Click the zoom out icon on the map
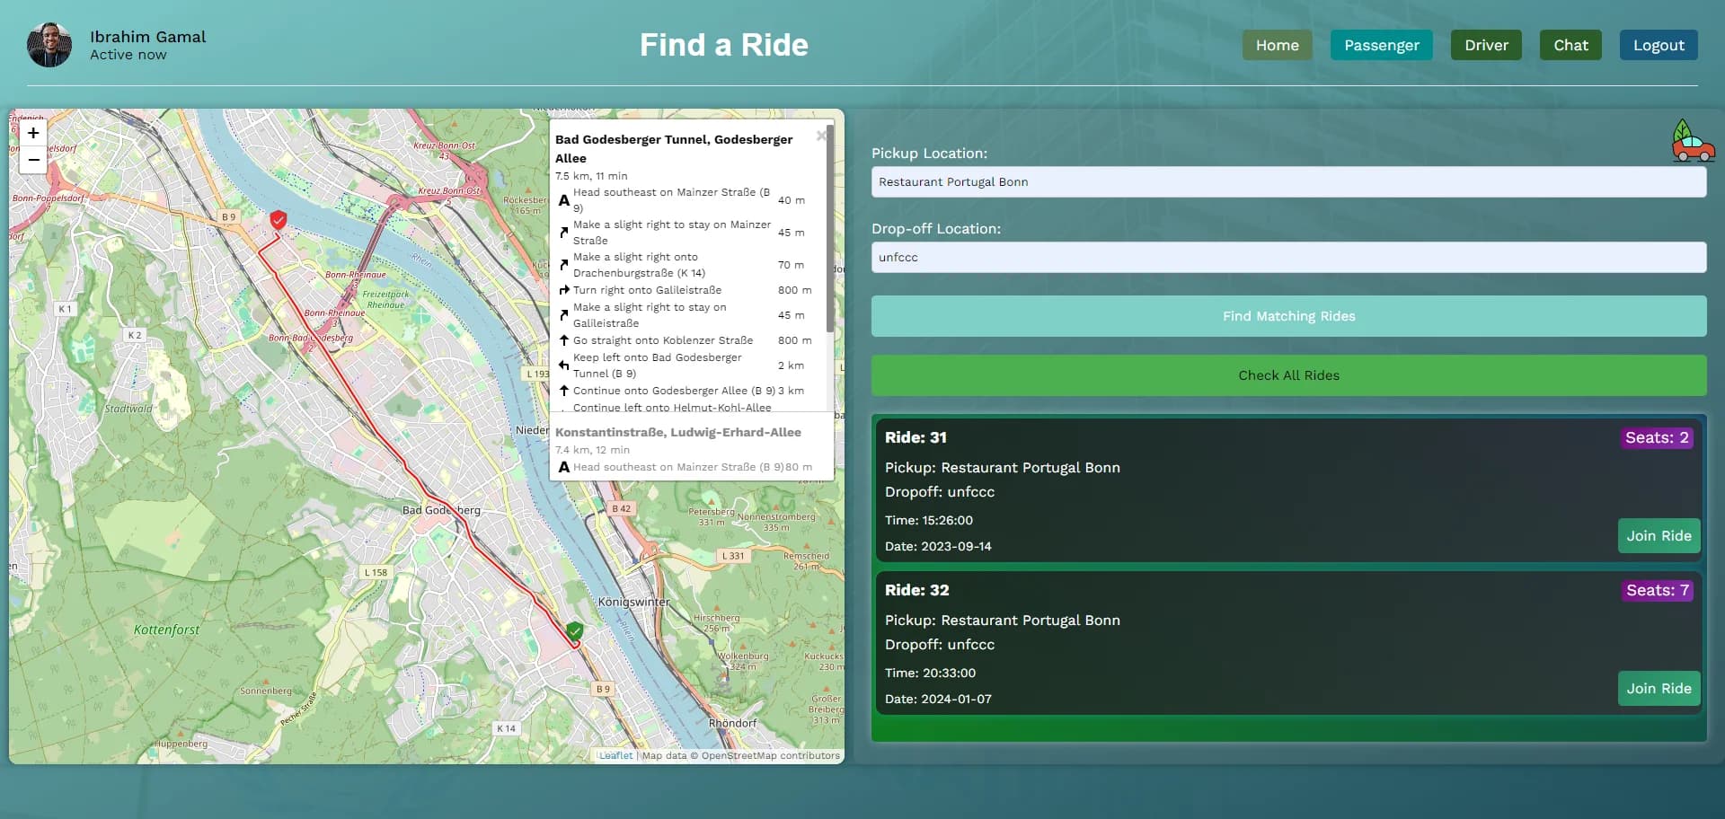This screenshot has width=1725, height=819. [x=32, y=159]
